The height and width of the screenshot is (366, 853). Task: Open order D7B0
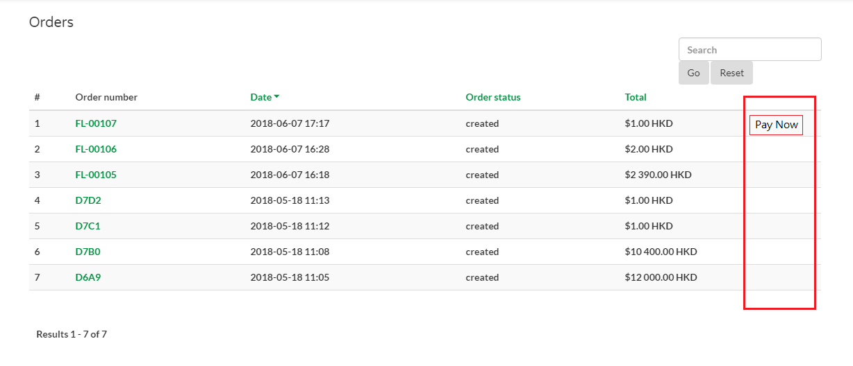point(88,252)
